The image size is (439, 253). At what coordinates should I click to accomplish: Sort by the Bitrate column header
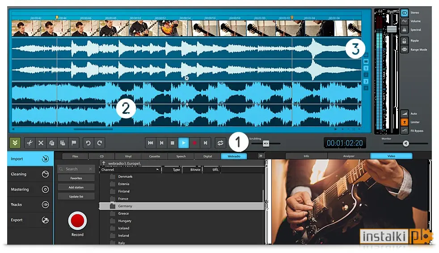tap(193, 170)
